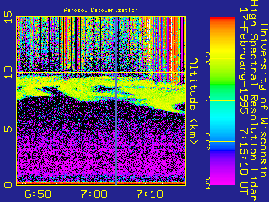This screenshot has height=202, width=269.
Task: Click the 'Altitude (km)' axis title
Action: (x=194, y=101)
